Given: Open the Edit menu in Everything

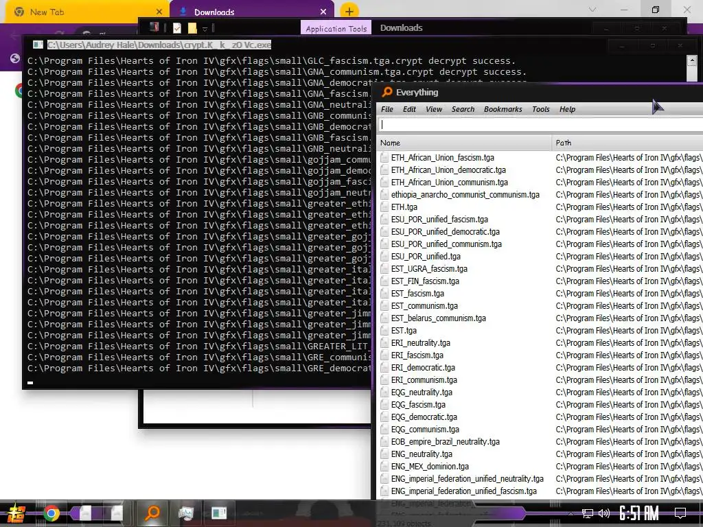Looking at the screenshot, I should point(409,109).
